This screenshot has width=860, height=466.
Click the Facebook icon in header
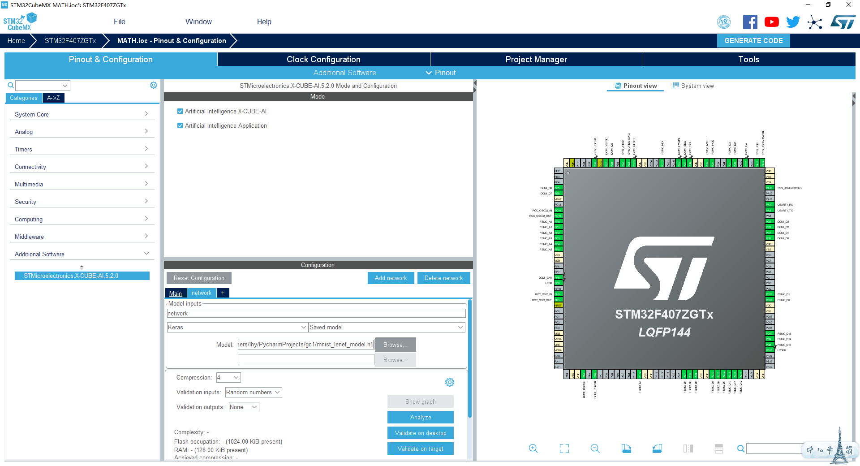click(x=750, y=22)
